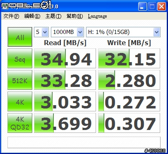Select the Seq write value 32.15
The height and width of the screenshot is (154, 168).
tap(129, 58)
